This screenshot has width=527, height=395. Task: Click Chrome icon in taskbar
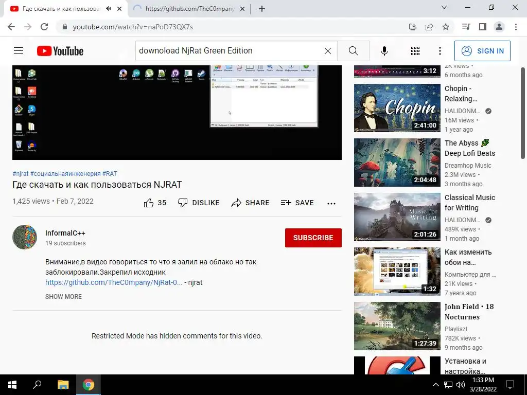89,385
